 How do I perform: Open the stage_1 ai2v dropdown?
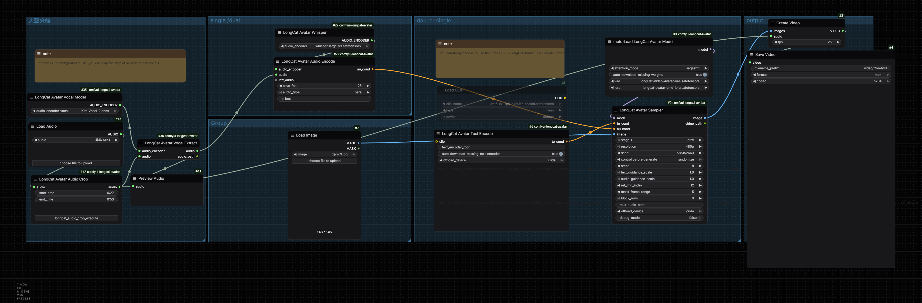click(659, 140)
